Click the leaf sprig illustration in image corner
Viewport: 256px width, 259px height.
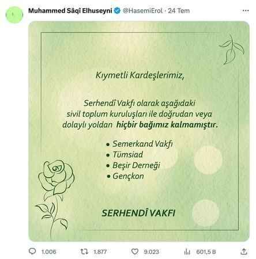pos(232,49)
